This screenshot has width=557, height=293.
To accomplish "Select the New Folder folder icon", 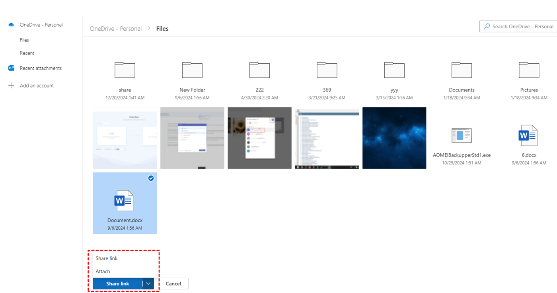I will (192, 70).
